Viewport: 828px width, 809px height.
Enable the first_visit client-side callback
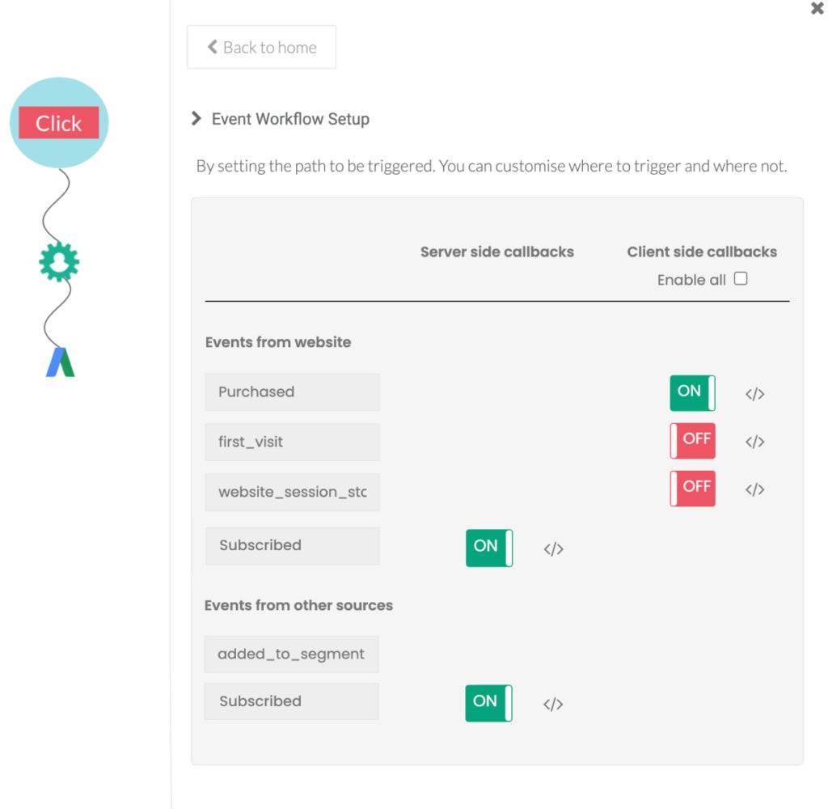692,440
